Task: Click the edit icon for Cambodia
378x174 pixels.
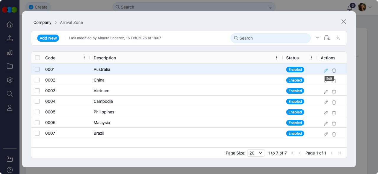Action: pyautogui.click(x=326, y=102)
